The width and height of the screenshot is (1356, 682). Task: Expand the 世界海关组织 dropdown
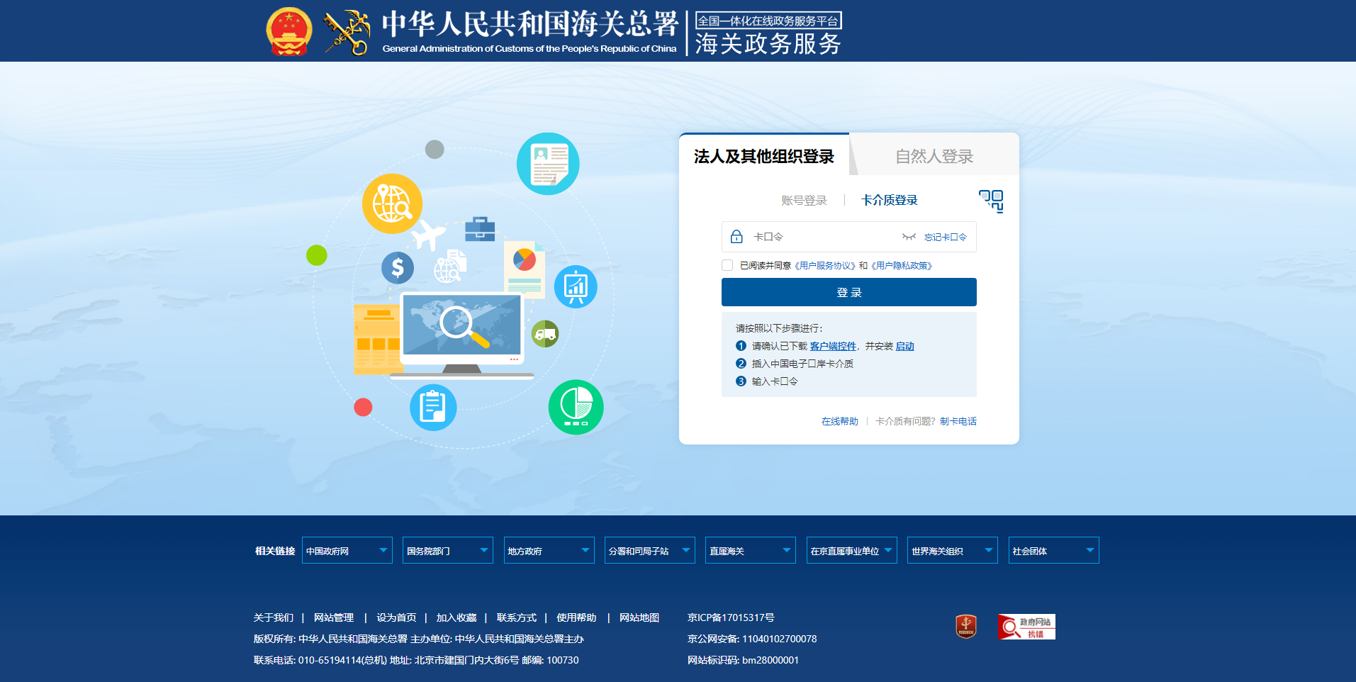(952, 551)
